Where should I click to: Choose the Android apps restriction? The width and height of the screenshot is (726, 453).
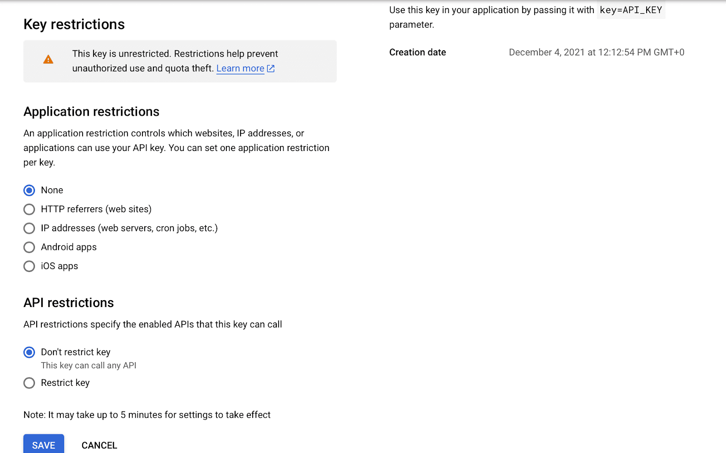(29, 248)
